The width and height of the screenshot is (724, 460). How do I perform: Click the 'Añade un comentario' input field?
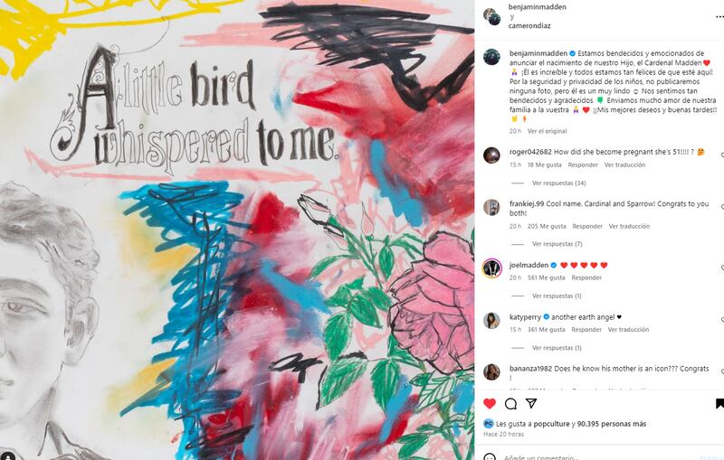click(600, 457)
